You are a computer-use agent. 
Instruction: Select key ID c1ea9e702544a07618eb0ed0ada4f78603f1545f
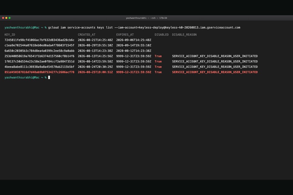[x=39, y=45]
